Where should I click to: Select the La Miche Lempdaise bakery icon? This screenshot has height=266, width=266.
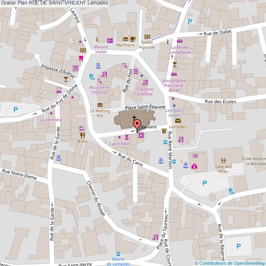(179, 41)
